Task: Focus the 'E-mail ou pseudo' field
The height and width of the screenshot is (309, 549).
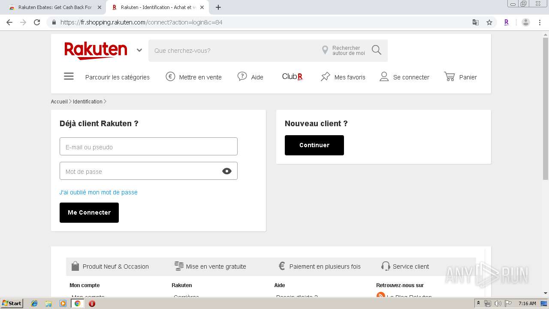Action: pos(148,146)
